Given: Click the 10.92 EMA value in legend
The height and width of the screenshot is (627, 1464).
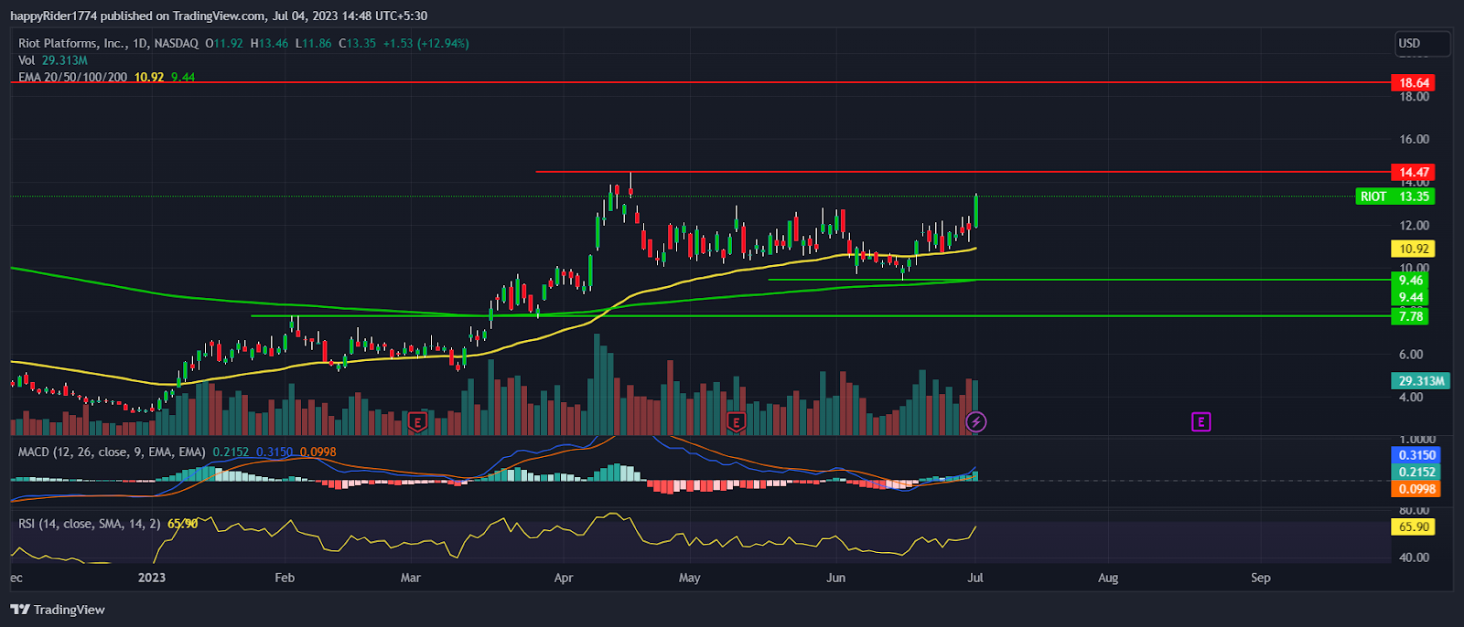Looking at the screenshot, I should 149,77.
